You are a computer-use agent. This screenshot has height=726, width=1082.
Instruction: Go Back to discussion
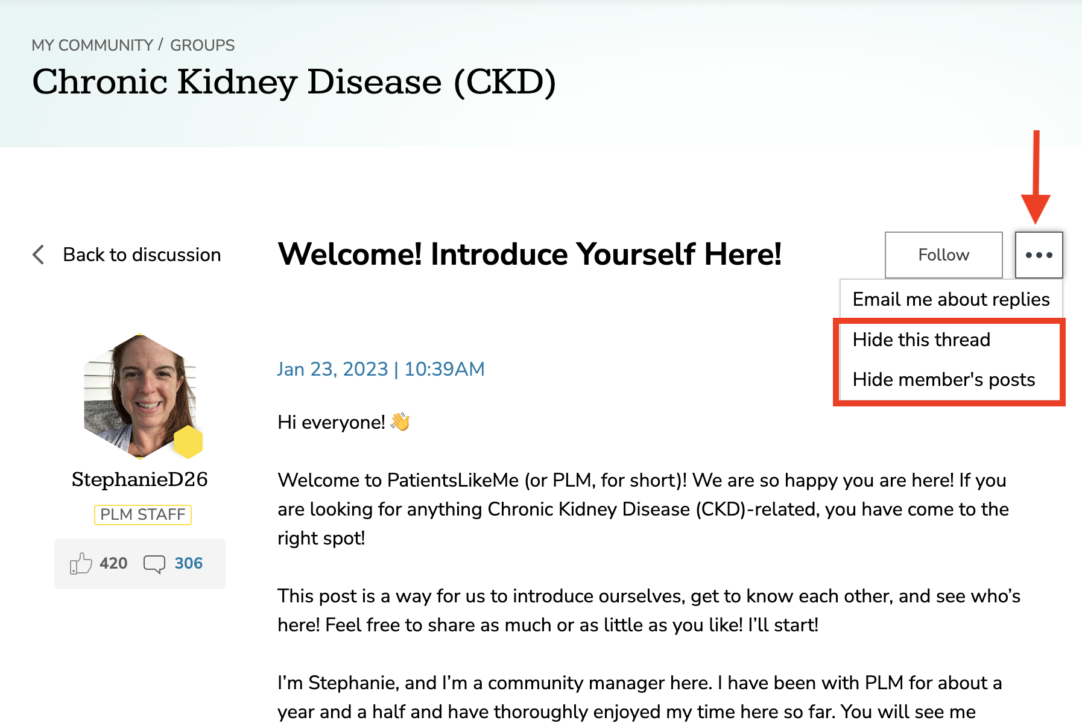pos(142,254)
